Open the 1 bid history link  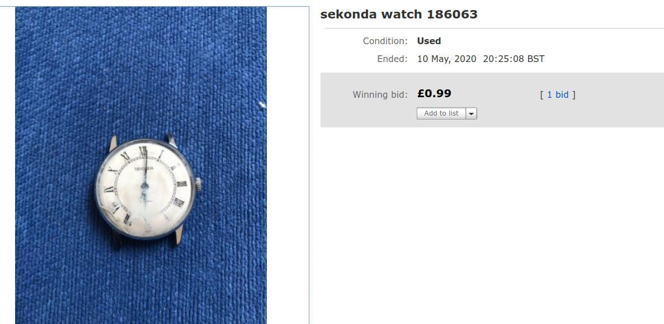click(x=557, y=95)
